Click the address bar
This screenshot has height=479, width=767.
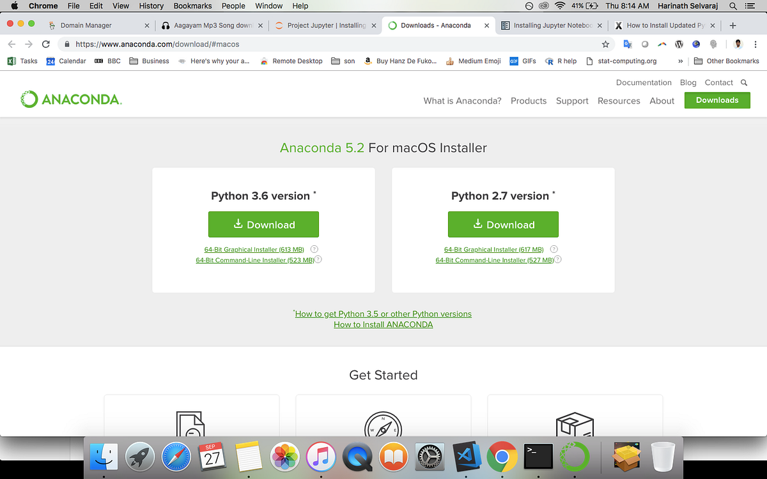coord(256,45)
